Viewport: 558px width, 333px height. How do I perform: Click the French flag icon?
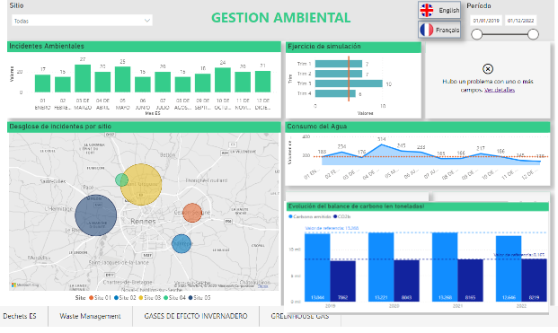click(x=426, y=30)
